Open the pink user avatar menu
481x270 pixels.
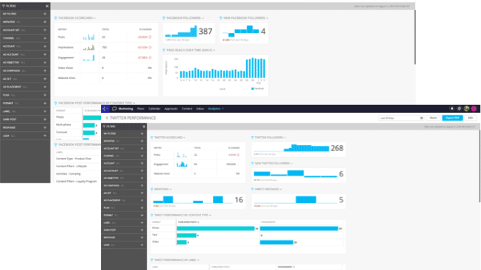point(474,109)
